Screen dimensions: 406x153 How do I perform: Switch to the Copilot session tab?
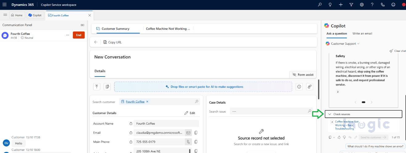click(35, 15)
